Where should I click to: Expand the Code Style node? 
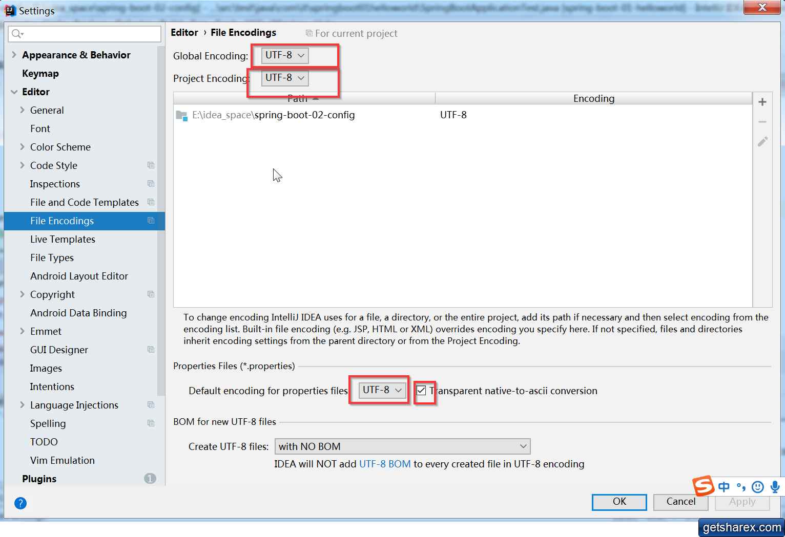(x=22, y=165)
